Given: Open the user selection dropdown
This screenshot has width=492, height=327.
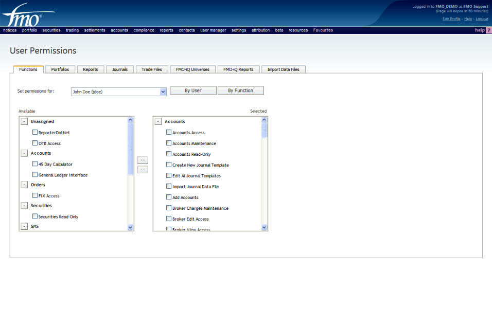Looking at the screenshot, I should click(x=163, y=92).
